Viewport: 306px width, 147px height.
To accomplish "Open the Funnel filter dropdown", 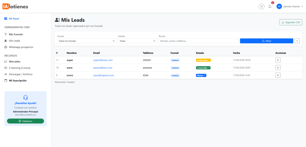I will 87,41.
